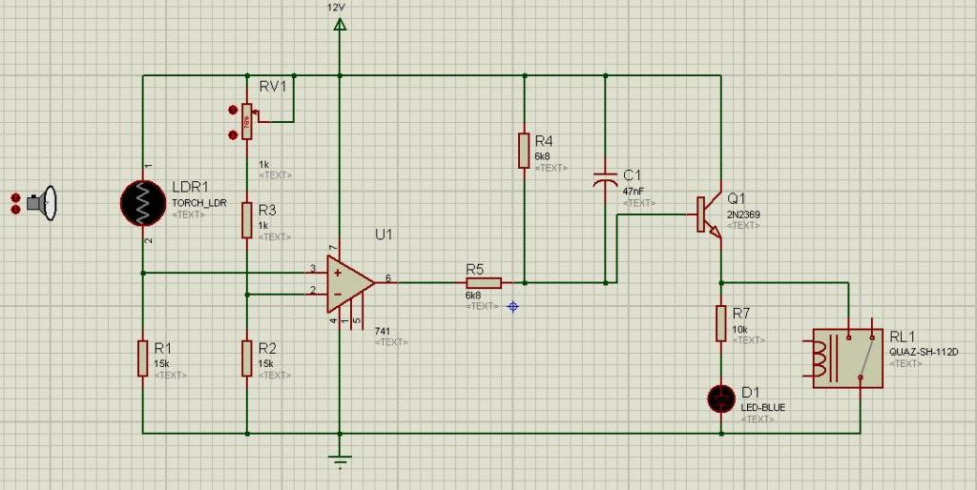Select the R2 reference label
The width and height of the screenshot is (977, 490).
(x=267, y=347)
